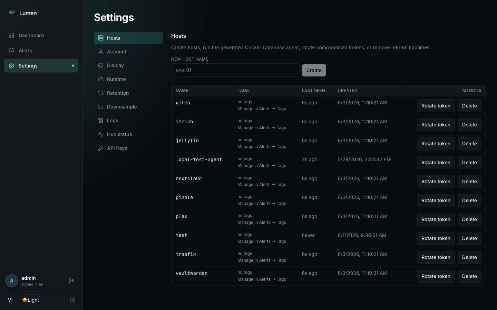
Task: Click the Downsample chart icon
Action: pos(101,107)
